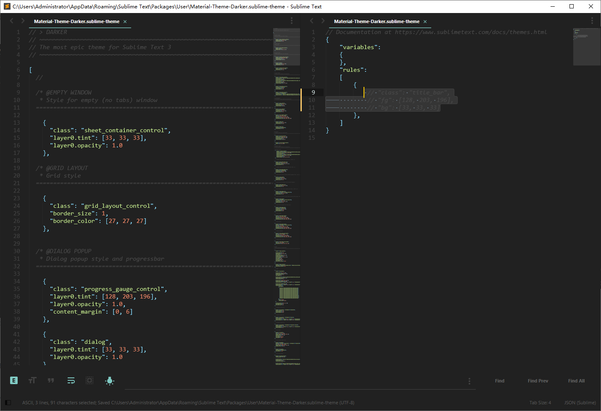The height and width of the screenshot is (411, 601).
Task: Open left pane tab list menu
Action: pos(292,21)
